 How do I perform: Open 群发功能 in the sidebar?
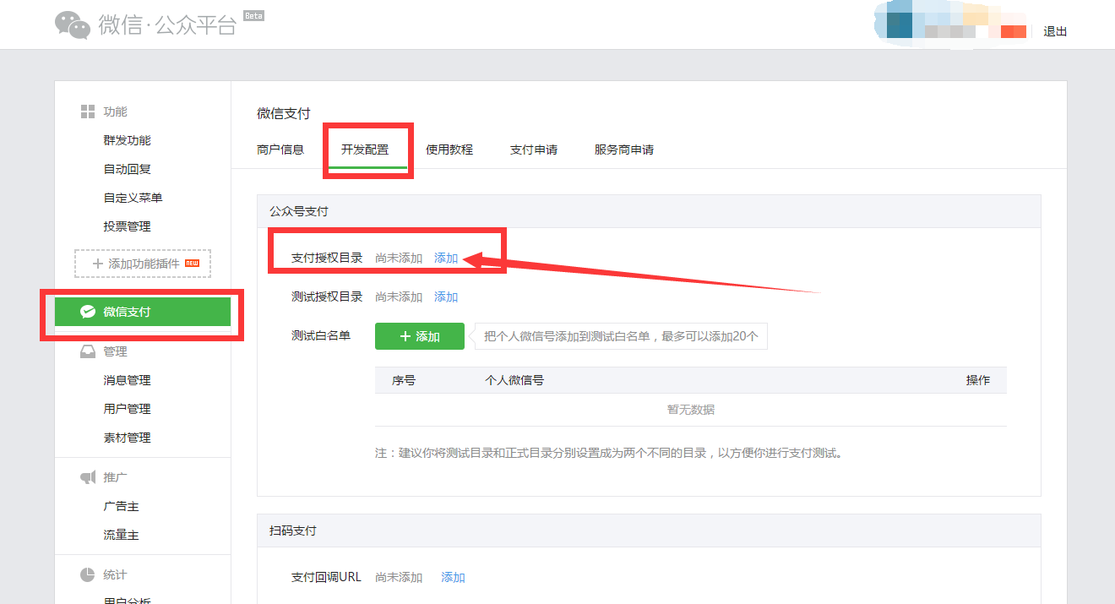(x=127, y=140)
